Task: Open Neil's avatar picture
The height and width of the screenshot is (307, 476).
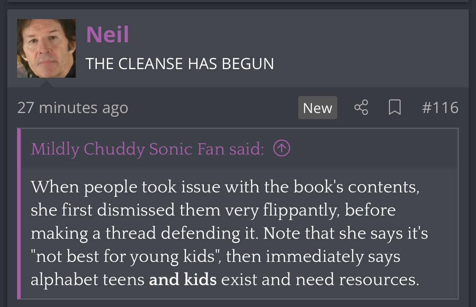Action: (46, 48)
